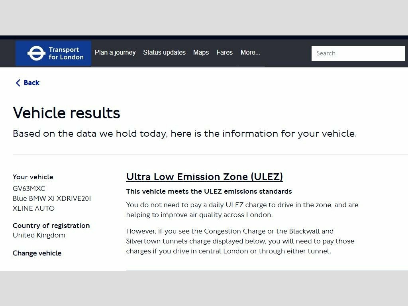408x306 pixels.
Task: Open Status updates menu item
Action: (164, 52)
